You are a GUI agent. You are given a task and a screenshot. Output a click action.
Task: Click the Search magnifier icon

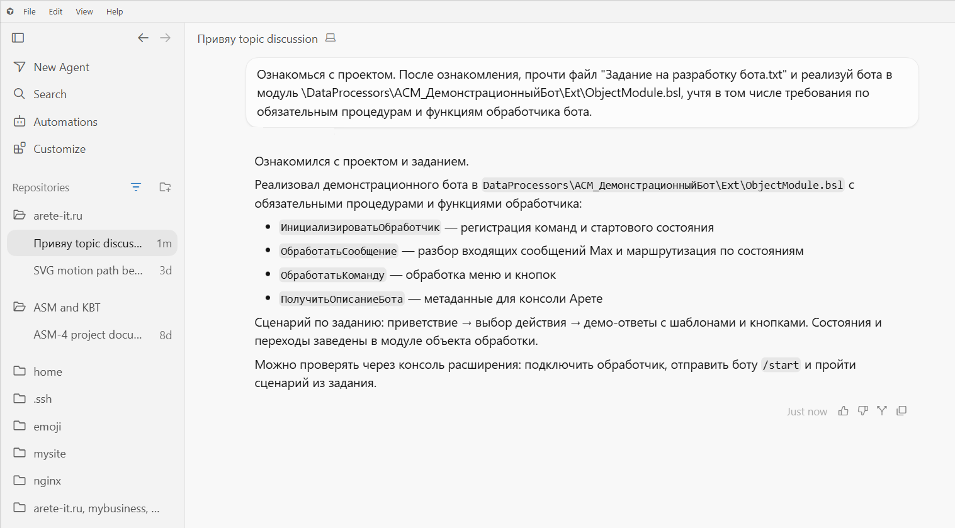coord(20,94)
